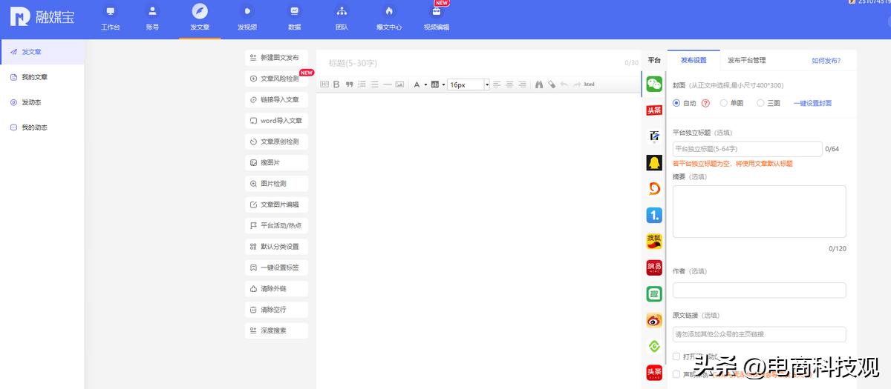
Task: Apply background highlight color swatch
Action: [434, 84]
